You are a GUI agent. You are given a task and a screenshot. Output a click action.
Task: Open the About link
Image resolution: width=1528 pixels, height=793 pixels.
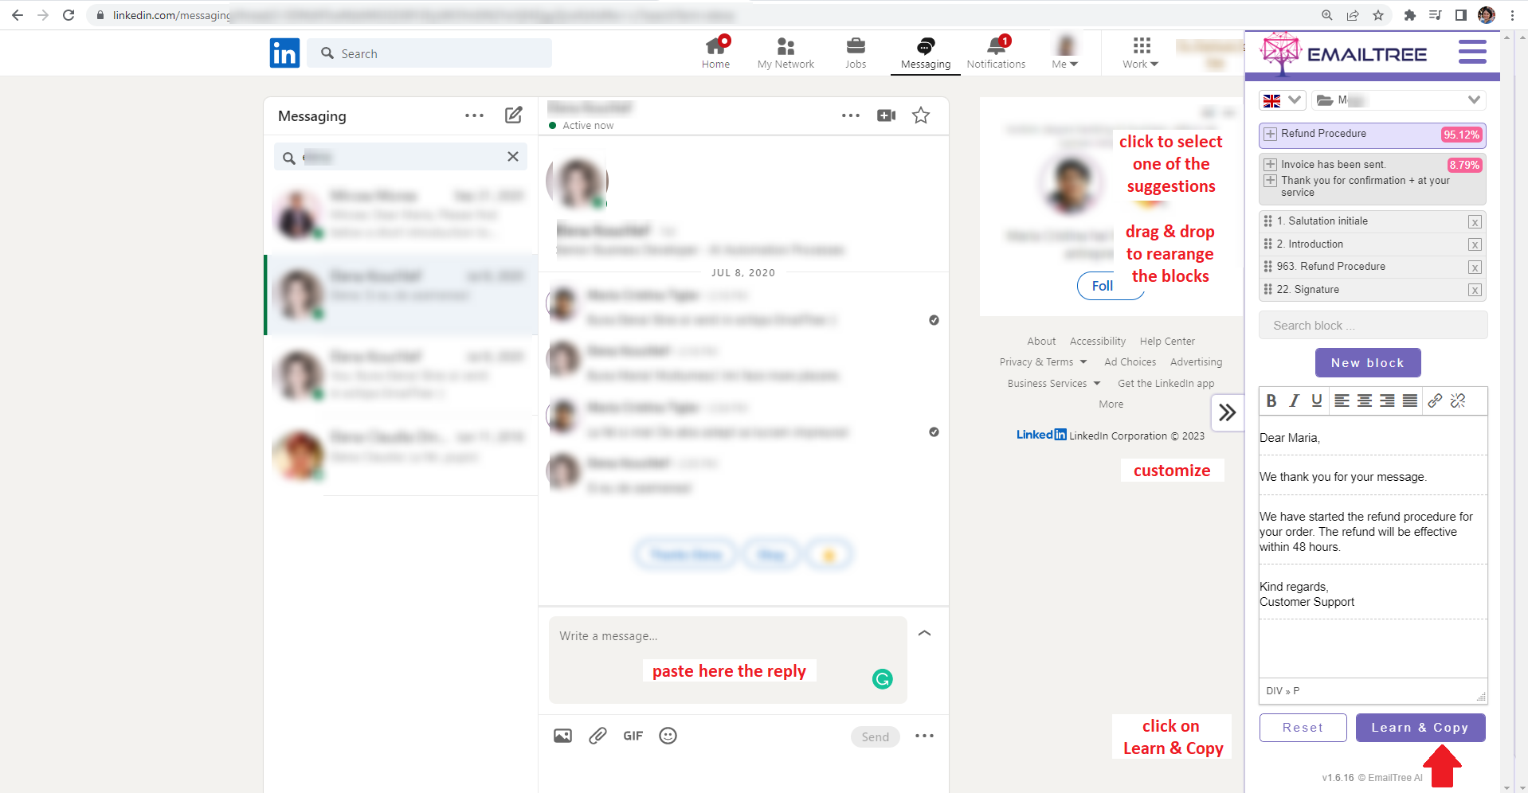[1041, 341]
